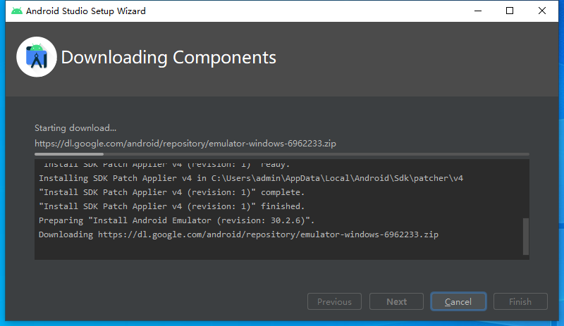Click log line ending with 'finished.'
The image size is (564, 326).
point(171,206)
